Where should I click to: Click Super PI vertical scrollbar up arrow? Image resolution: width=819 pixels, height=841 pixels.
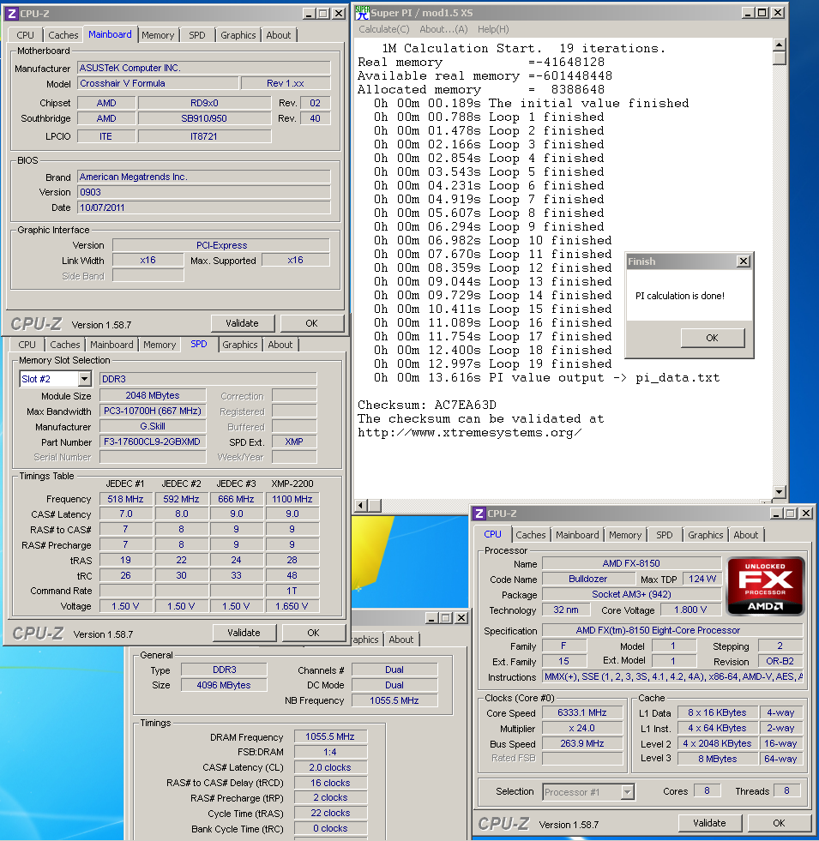click(780, 45)
